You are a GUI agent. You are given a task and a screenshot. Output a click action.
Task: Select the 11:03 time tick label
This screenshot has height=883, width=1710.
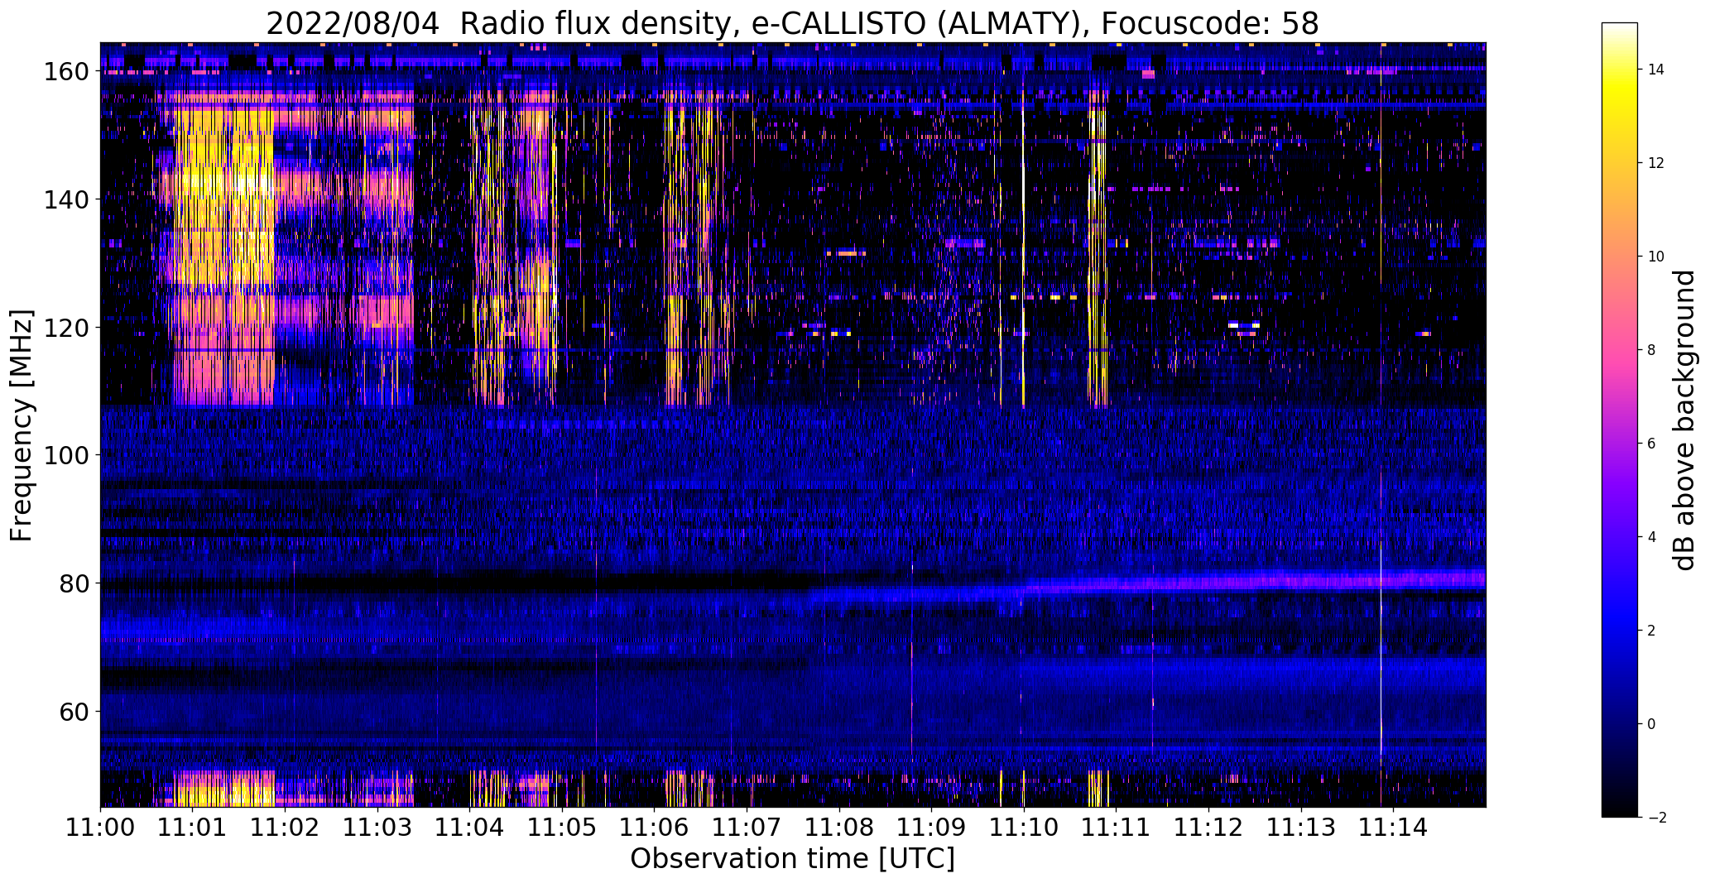click(378, 827)
